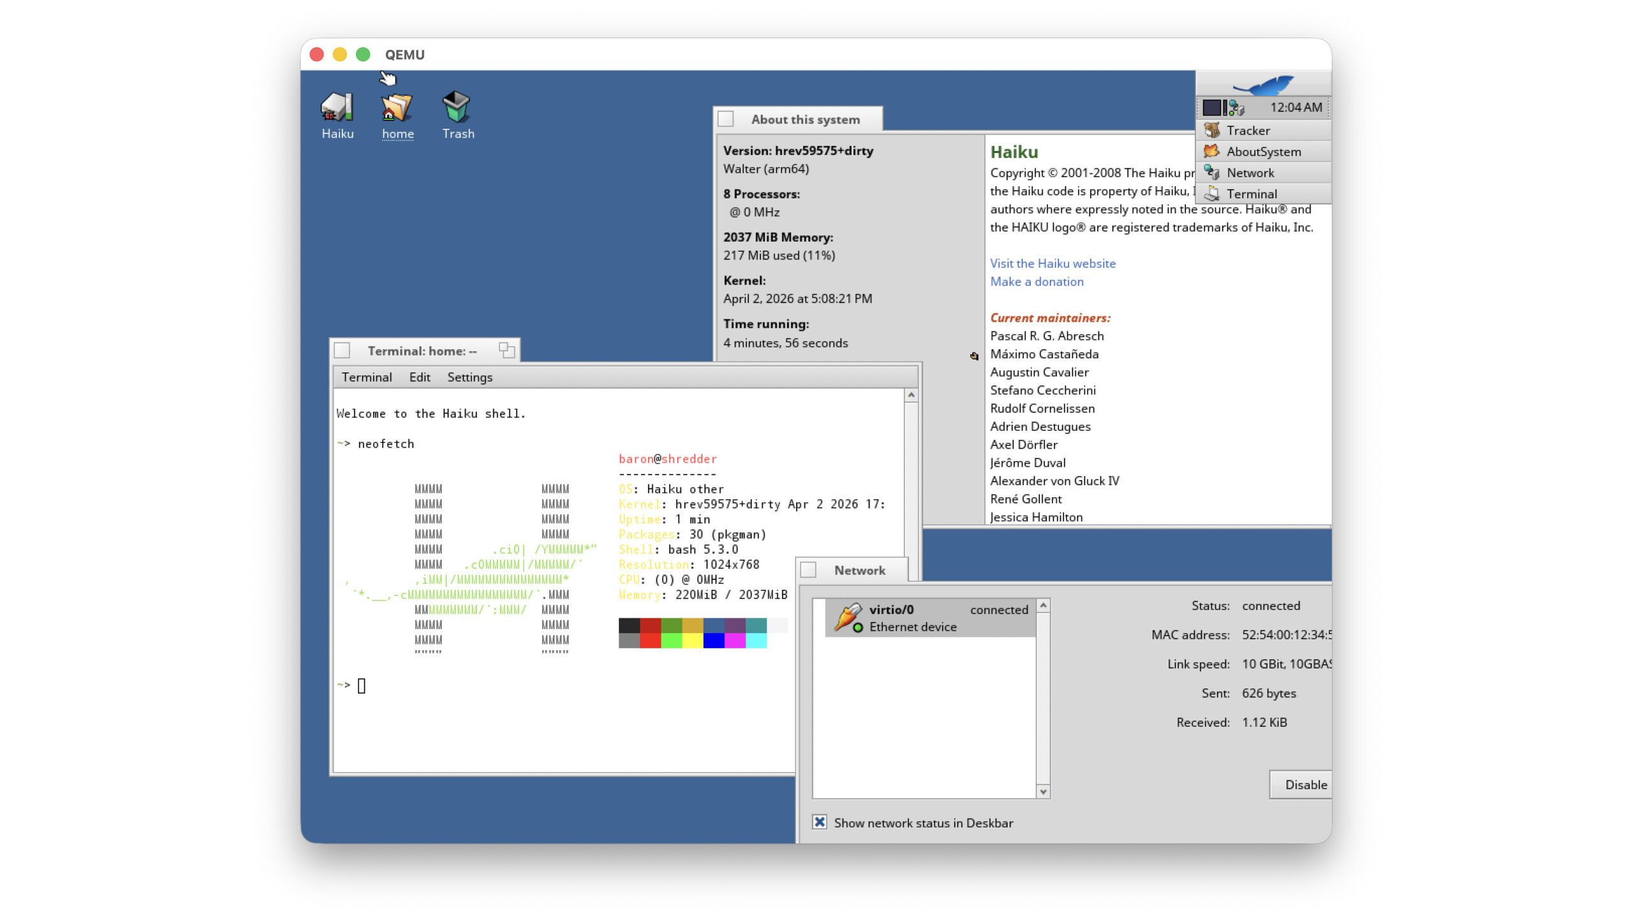The height and width of the screenshot is (918, 1633).
Task: Toggle 'Show network status in Deskbar'
Action: tap(818, 822)
